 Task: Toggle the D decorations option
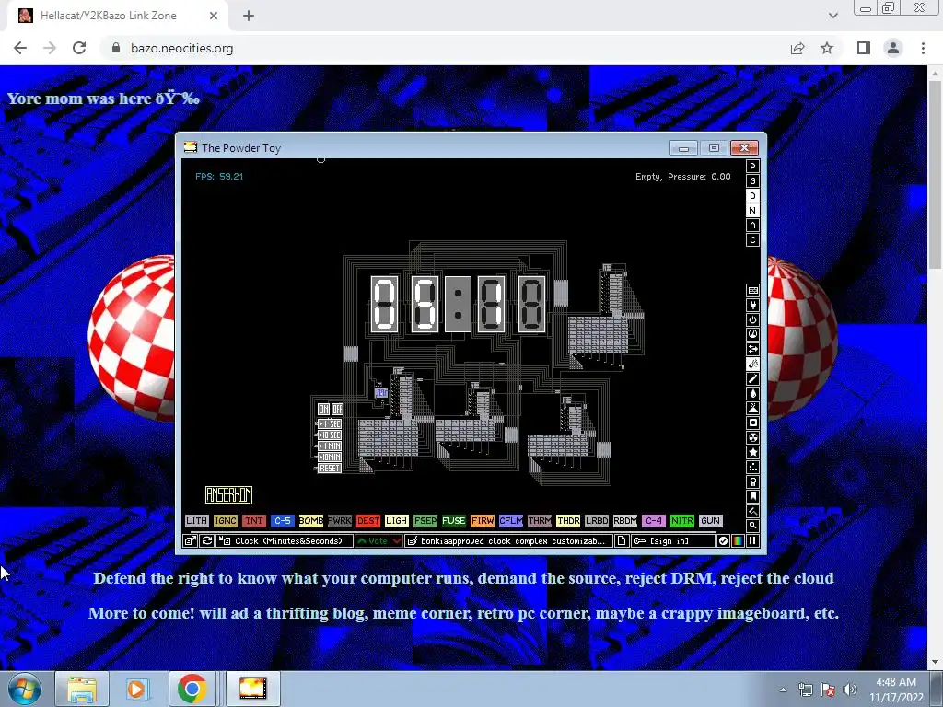pyautogui.click(x=752, y=196)
